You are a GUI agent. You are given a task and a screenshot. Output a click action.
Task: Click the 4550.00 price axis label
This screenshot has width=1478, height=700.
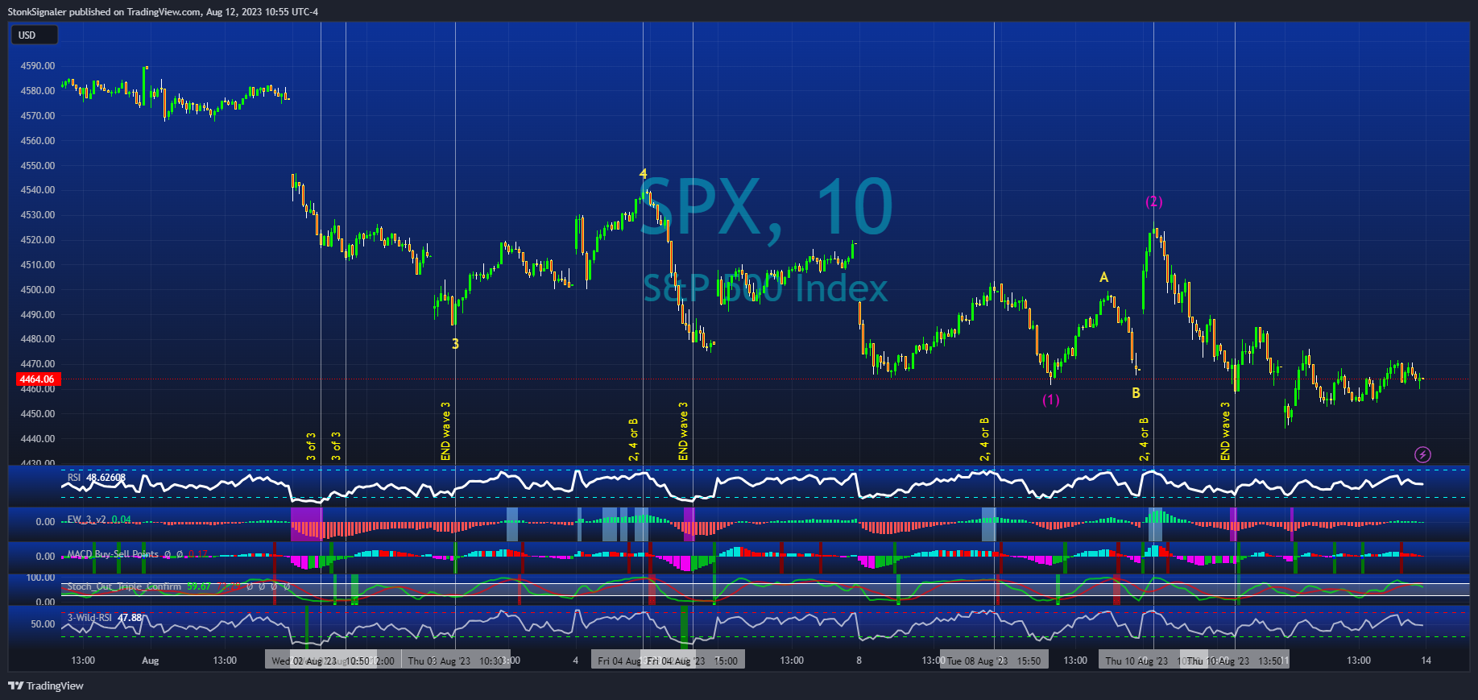tap(38, 166)
